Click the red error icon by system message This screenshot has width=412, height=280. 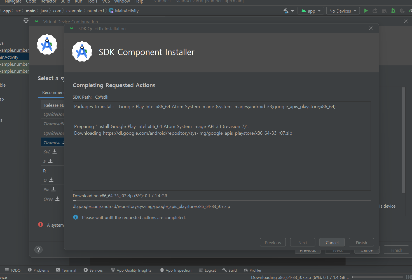click(x=41, y=224)
